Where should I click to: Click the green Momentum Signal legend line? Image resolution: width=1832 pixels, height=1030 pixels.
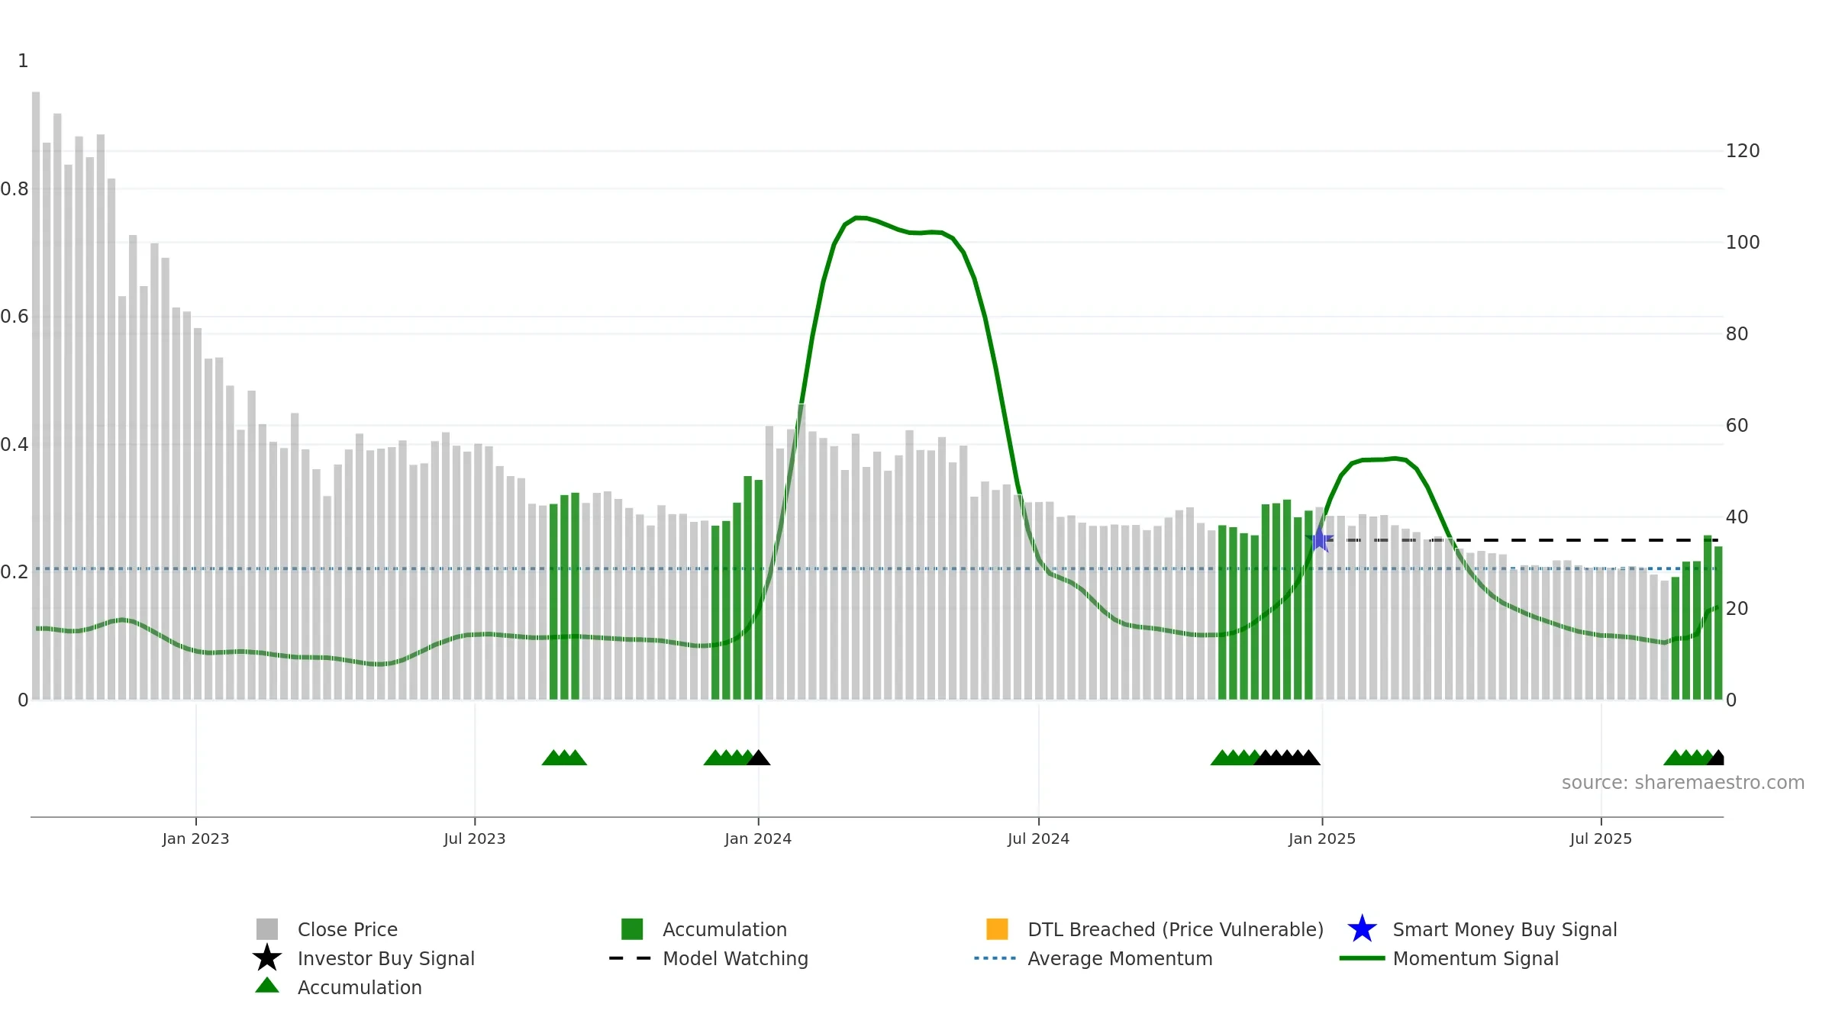(x=1363, y=958)
